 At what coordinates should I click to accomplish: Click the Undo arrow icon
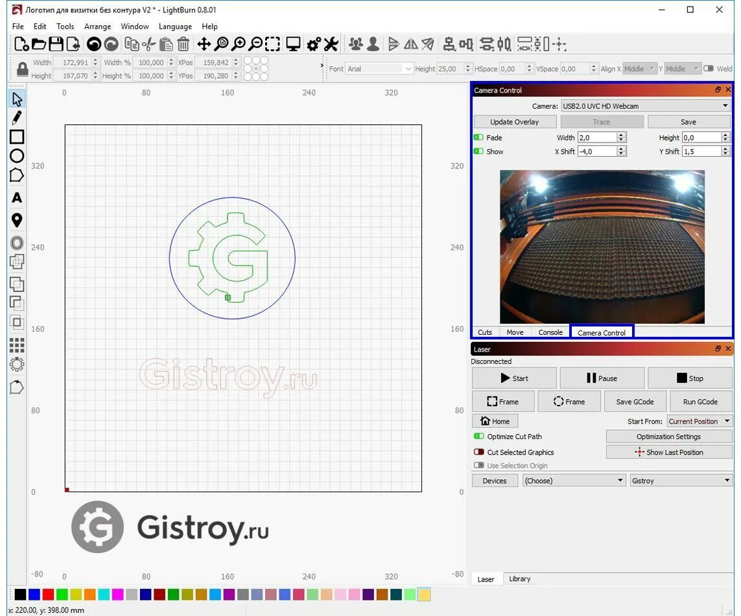pos(94,45)
